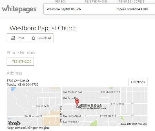
Task: Click the Topeka KS 66604 location field
Action: pyautogui.click(x=132, y=9)
